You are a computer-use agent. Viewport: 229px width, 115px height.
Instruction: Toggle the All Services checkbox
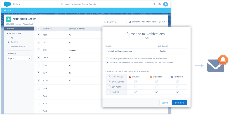click(109, 77)
